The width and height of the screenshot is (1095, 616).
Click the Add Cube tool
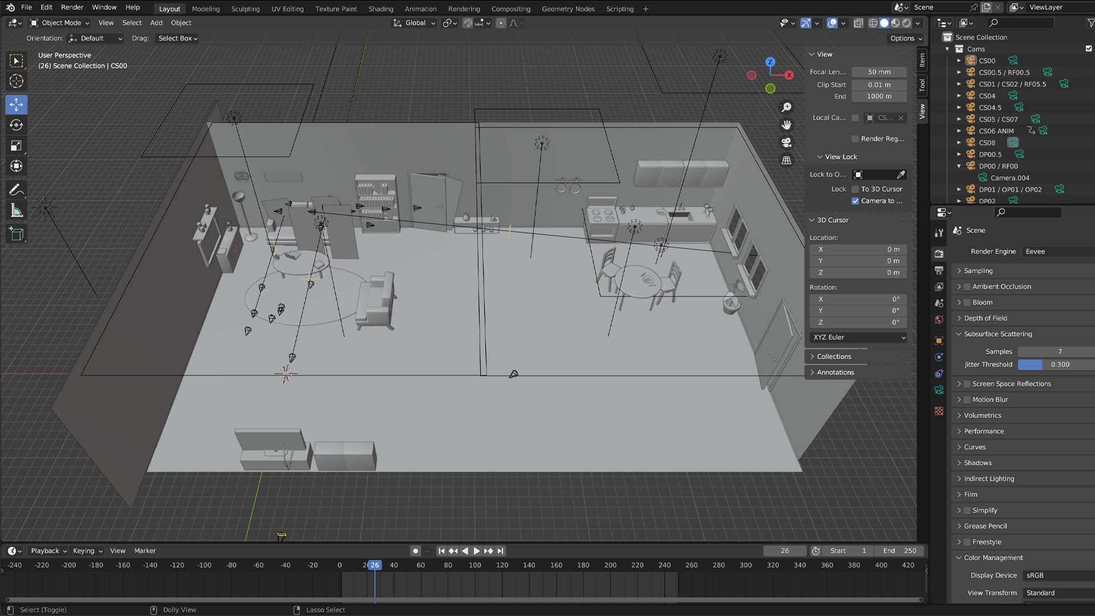tap(16, 233)
